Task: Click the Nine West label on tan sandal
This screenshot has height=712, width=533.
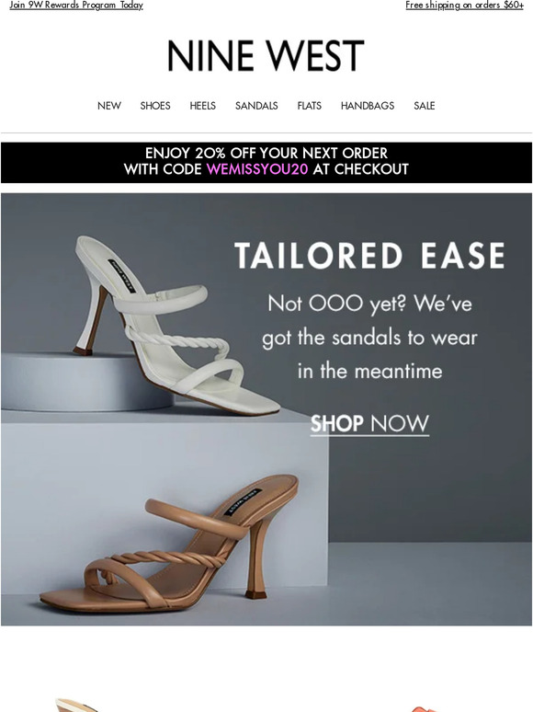Action: 244,501
